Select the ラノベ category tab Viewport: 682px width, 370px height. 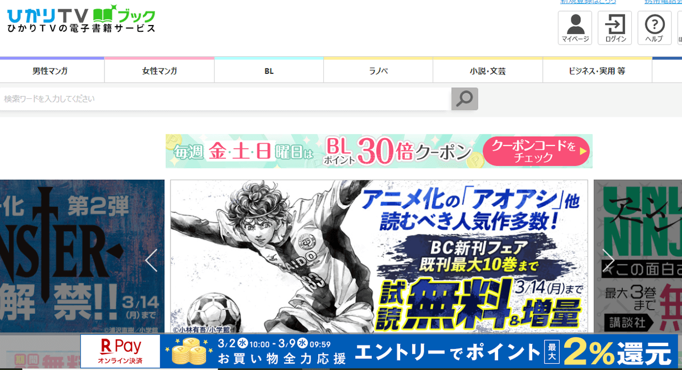[x=378, y=71]
